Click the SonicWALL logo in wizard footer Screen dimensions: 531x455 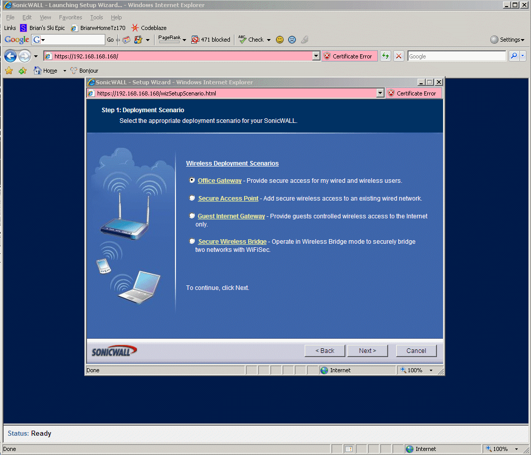[114, 351]
